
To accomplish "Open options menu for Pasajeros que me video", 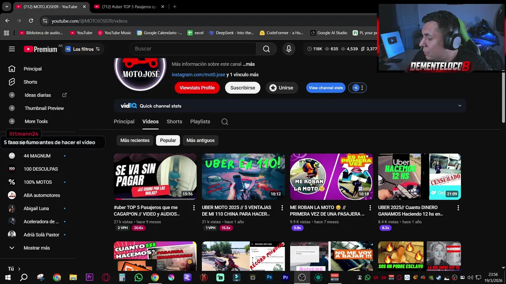I will coord(194,207).
